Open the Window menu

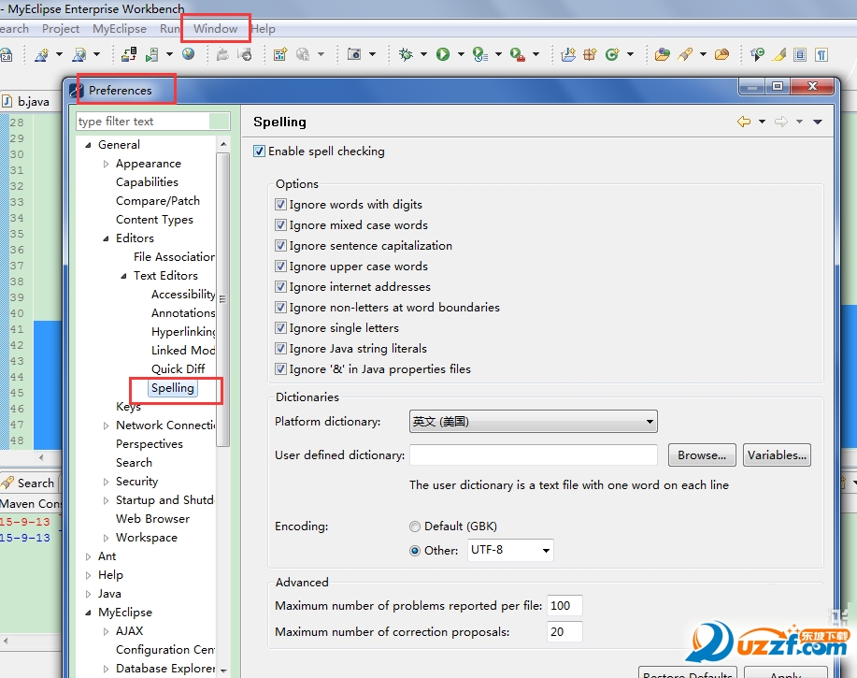coord(215,29)
